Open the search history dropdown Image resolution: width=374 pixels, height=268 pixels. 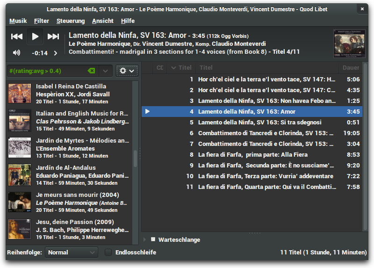105,71
